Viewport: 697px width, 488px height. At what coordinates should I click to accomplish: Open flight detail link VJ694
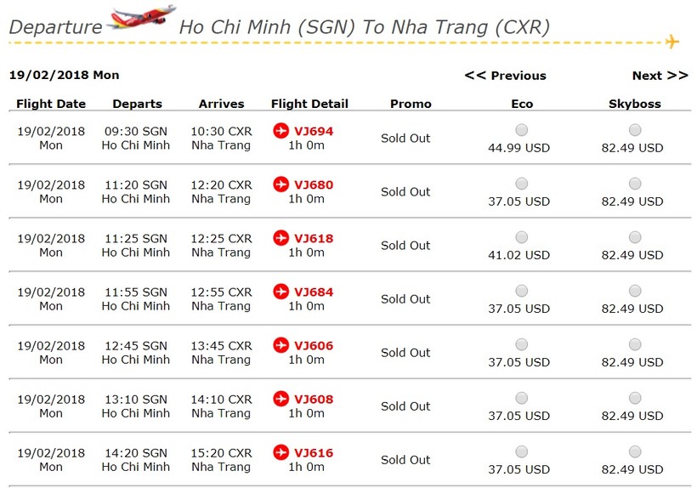(x=314, y=132)
